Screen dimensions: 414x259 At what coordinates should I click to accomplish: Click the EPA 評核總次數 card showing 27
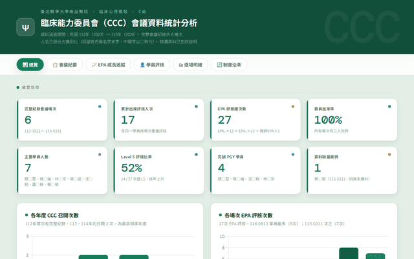coord(256,120)
